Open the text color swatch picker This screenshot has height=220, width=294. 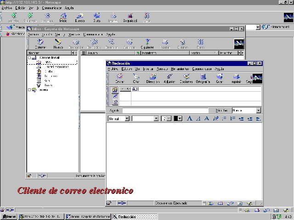coord(179,118)
